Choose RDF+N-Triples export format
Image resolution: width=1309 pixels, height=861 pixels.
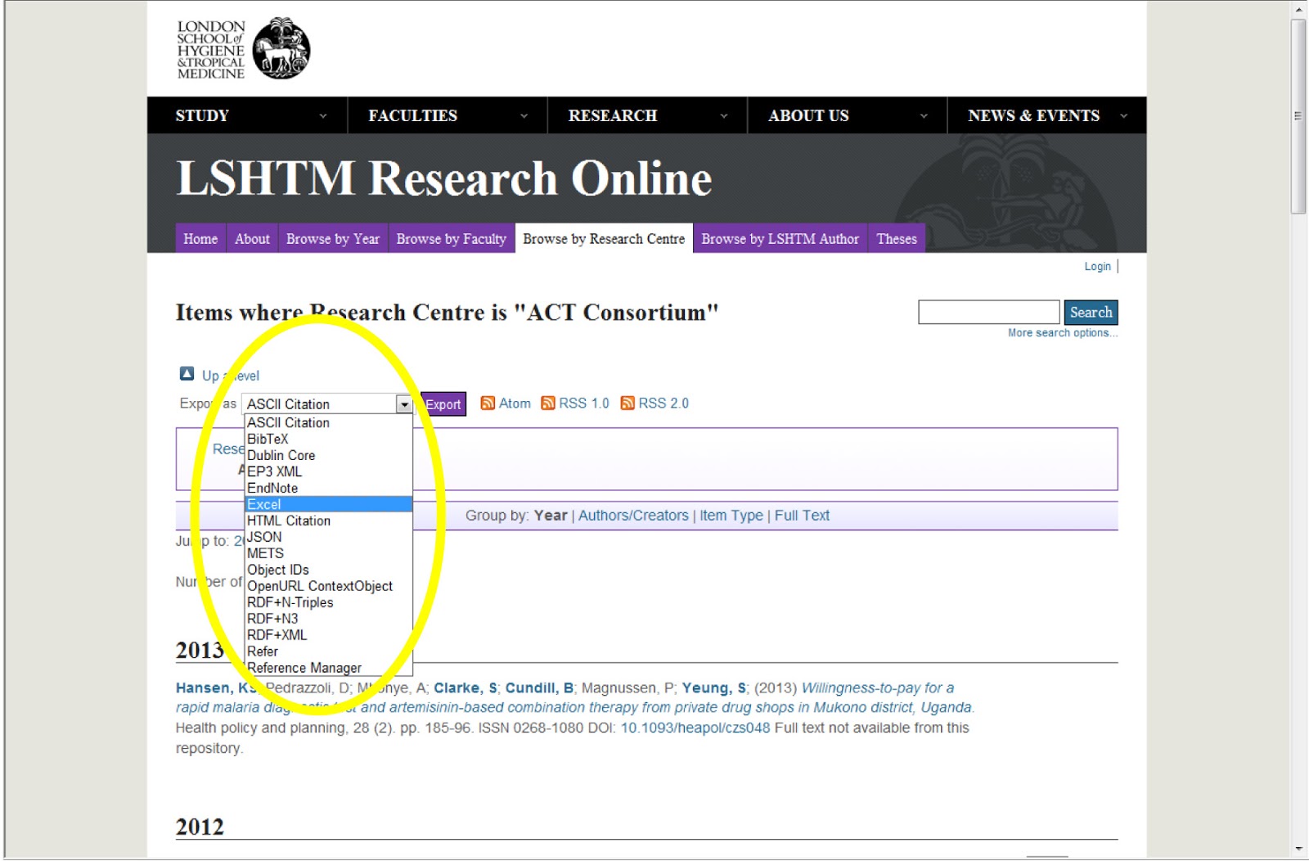(328, 602)
